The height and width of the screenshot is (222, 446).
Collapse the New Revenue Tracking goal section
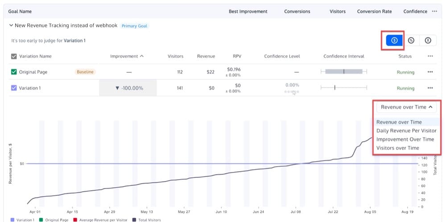[x=11, y=26]
